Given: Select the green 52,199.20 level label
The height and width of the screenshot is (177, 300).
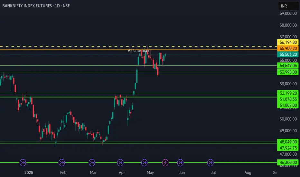Looking at the screenshot, I should point(288,93).
